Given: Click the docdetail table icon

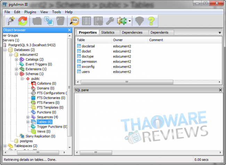Looking at the screenshot, I should (x=79, y=46).
